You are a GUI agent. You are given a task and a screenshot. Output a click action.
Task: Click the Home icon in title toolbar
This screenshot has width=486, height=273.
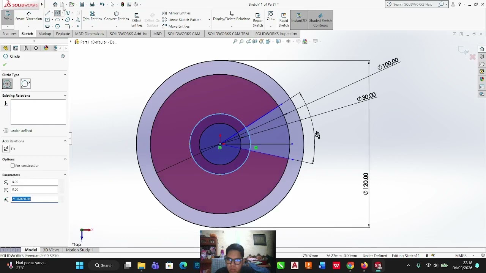pos(55,4)
